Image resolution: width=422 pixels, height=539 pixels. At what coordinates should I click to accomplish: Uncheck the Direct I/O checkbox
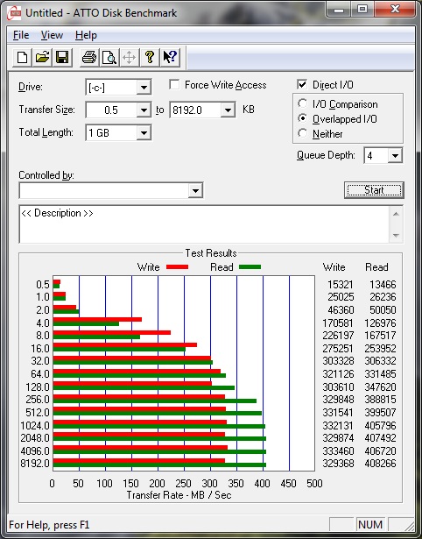click(302, 84)
